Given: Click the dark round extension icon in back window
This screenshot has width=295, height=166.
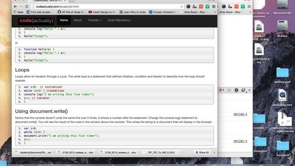Looking at the screenshot, I should click(x=224, y=6).
